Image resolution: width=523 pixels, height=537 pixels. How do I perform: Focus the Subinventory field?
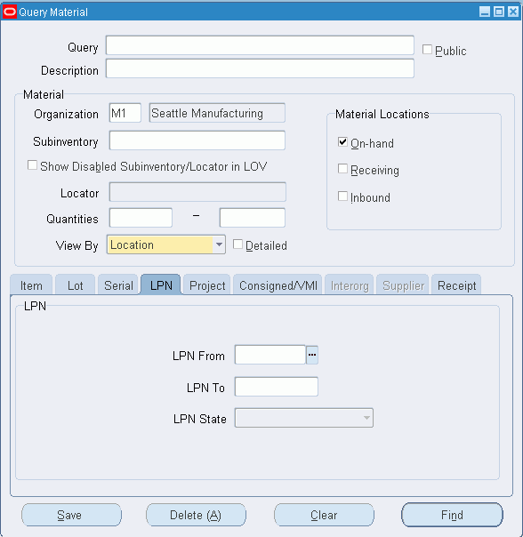197,140
